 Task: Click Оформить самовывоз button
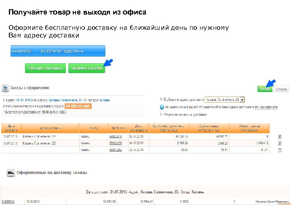pyautogui.click(x=45, y=68)
